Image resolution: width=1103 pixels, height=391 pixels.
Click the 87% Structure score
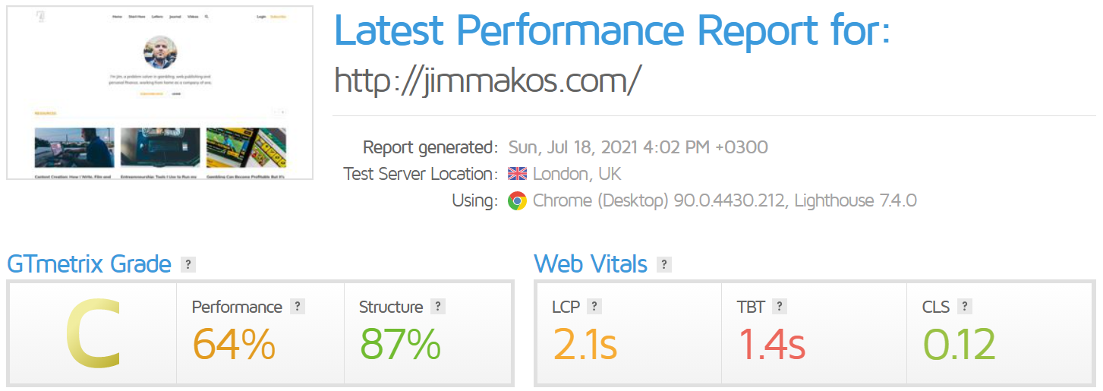pyautogui.click(x=400, y=344)
